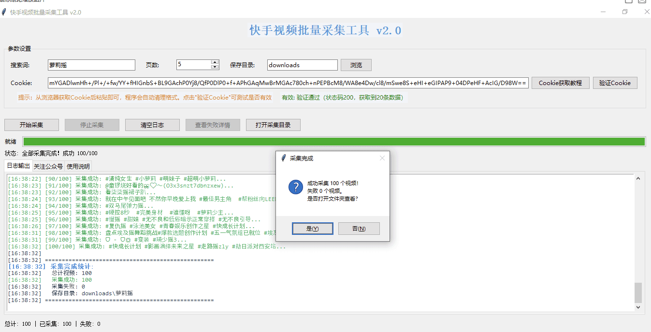This screenshot has height=332, width=651.
Task: Click the log line [100/100] #快成长计划
Action: tap(146, 246)
